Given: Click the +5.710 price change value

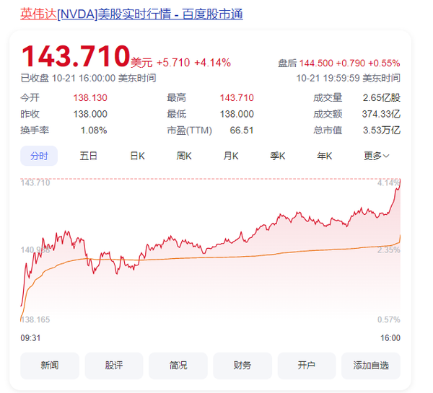Looking at the screenshot, I should [173, 63].
